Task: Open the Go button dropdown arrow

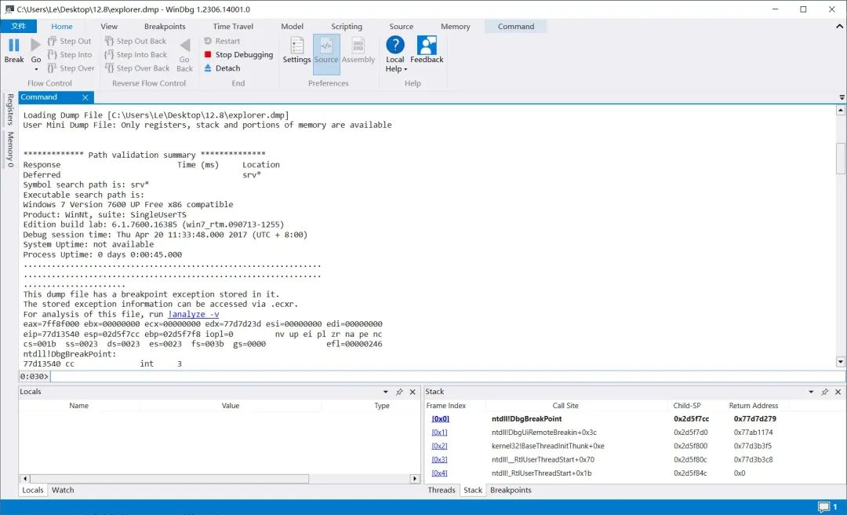Action: coord(35,69)
